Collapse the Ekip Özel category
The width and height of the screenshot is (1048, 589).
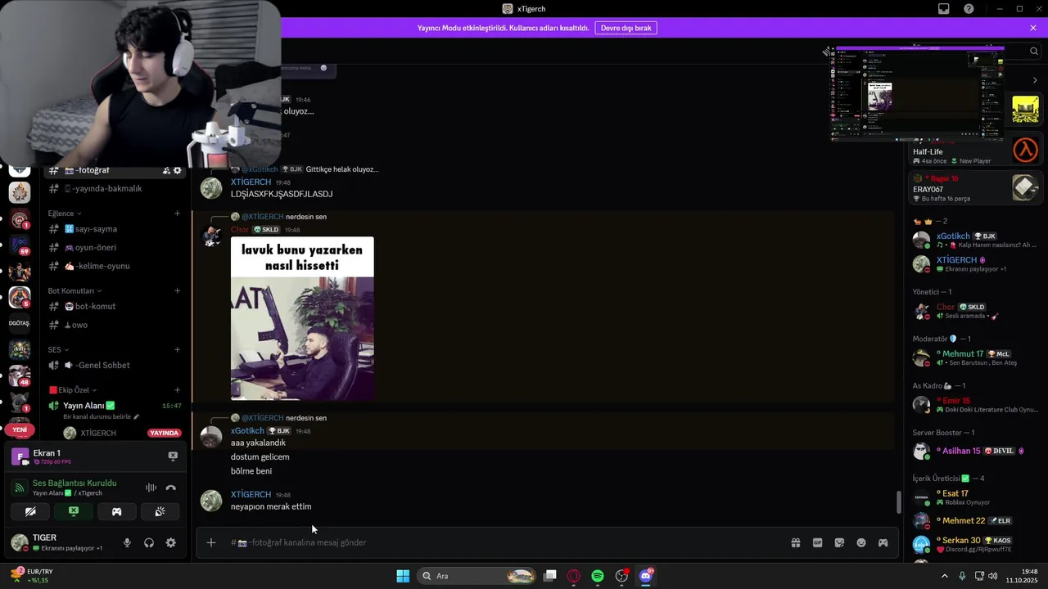click(73, 390)
